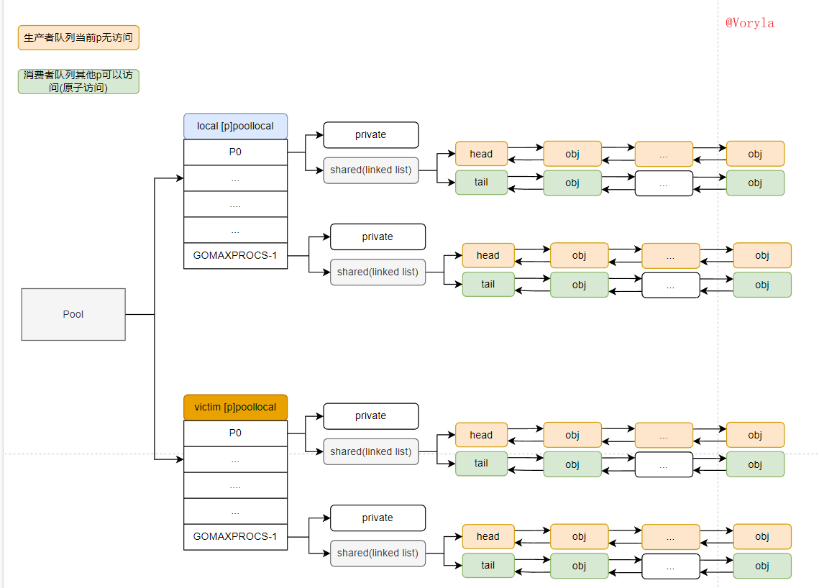819x588 pixels.
Task: Select the P0 cell under local poollocal
Action: [235, 151]
